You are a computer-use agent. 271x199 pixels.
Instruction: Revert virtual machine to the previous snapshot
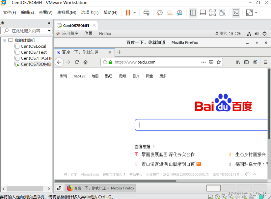pos(170,13)
